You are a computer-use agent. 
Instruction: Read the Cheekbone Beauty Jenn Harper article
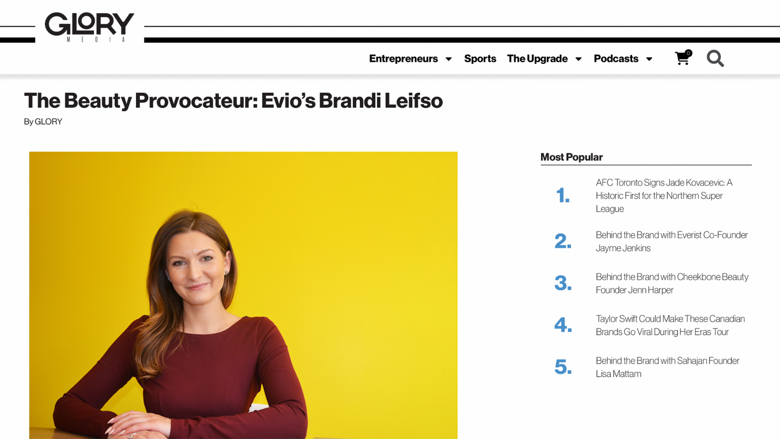(x=672, y=283)
